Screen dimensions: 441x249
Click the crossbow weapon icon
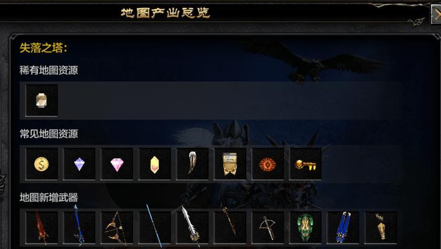pyautogui.click(x=267, y=228)
